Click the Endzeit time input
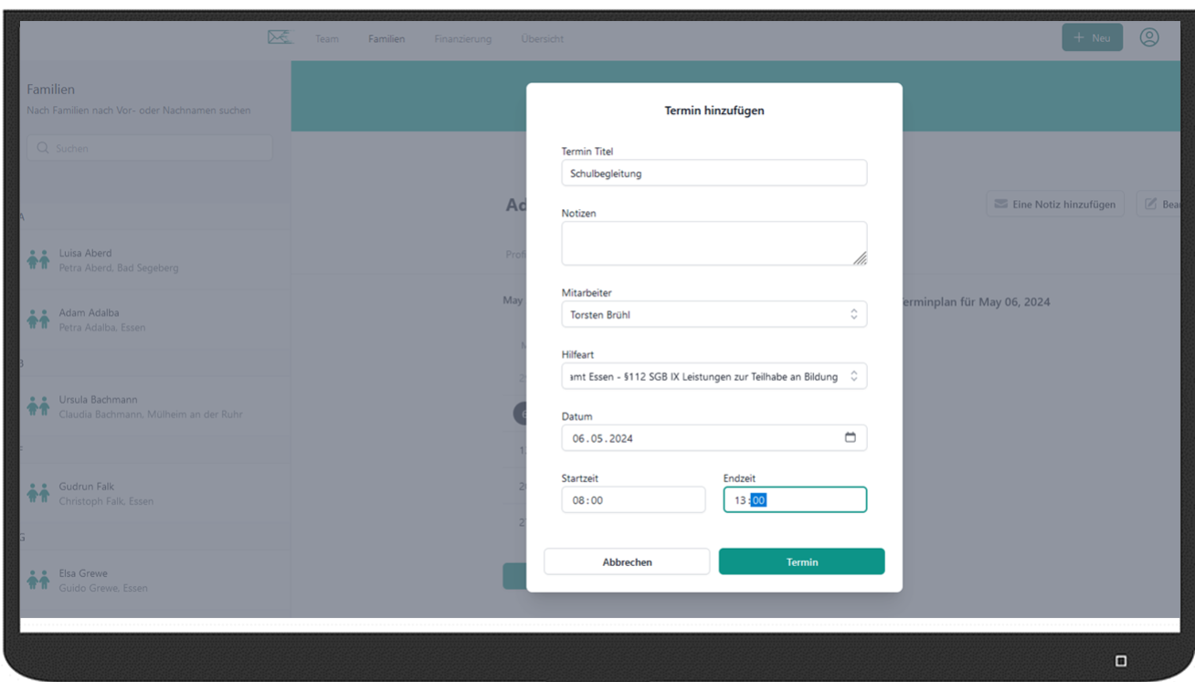Screen dimensions: 1195x682 pos(794,499)
